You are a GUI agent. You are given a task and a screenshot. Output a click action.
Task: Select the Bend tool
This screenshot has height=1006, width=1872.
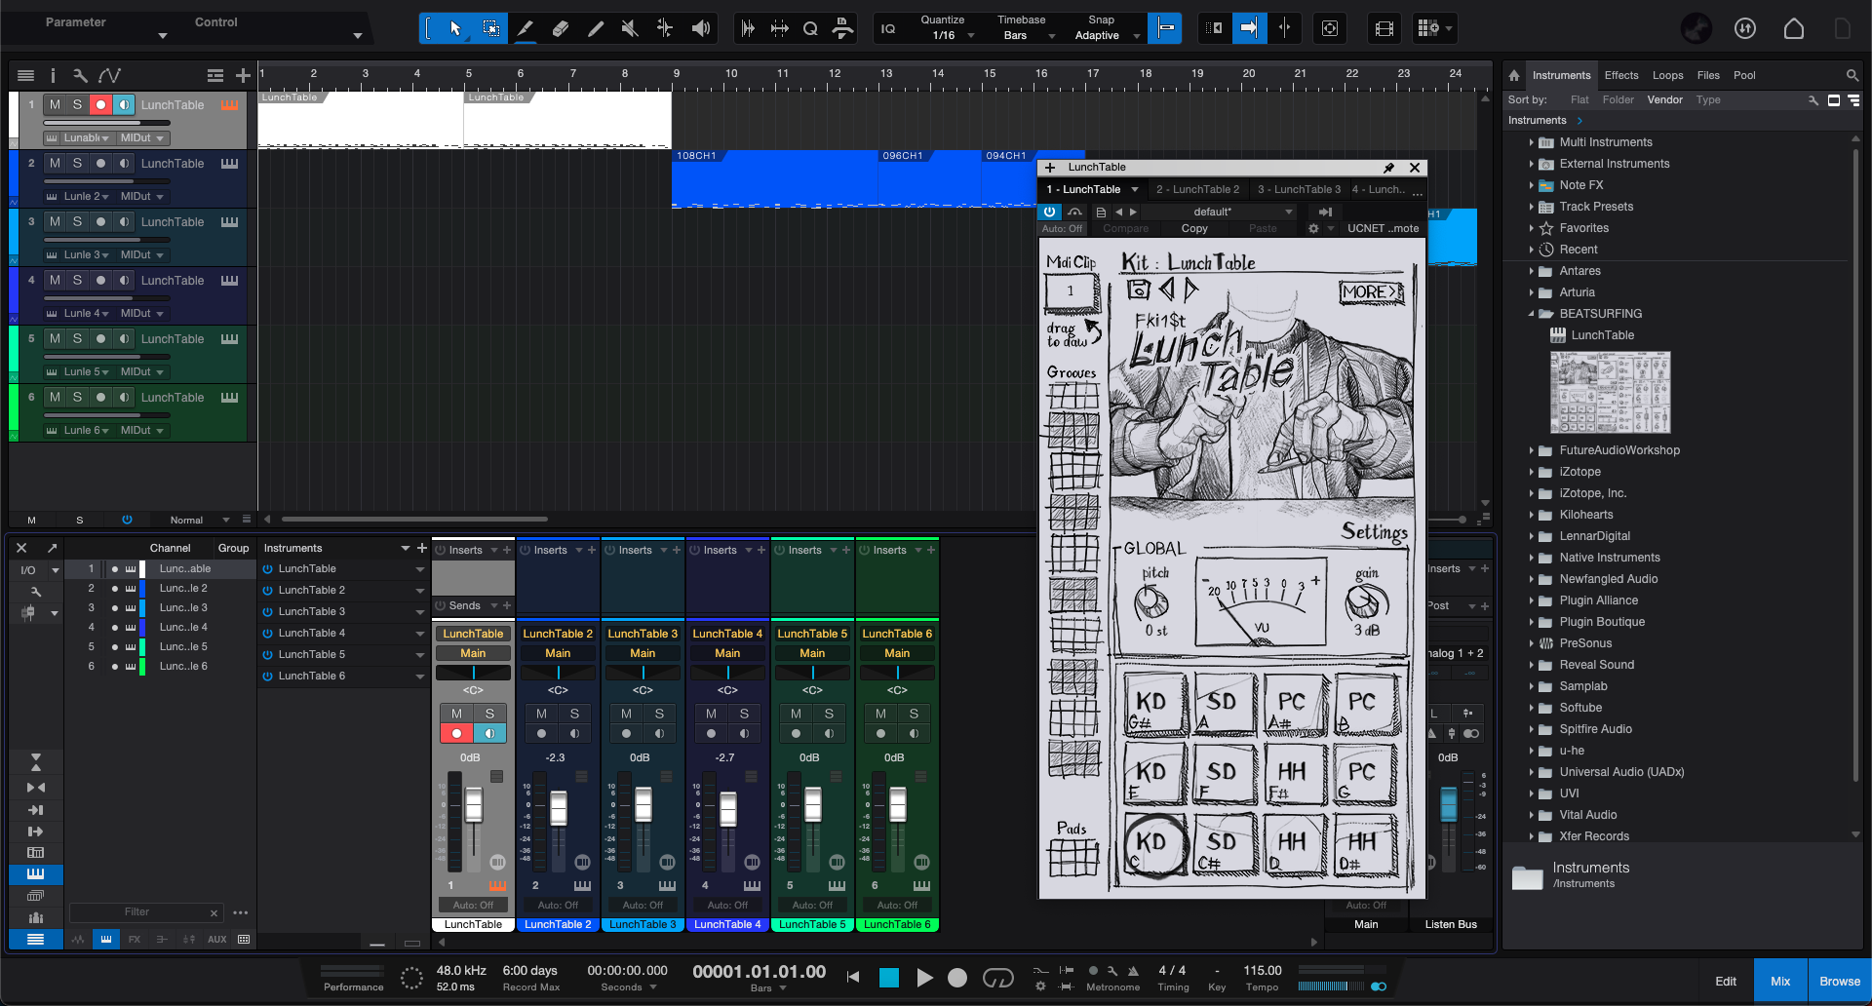[665, 28]
